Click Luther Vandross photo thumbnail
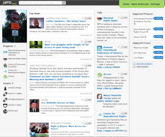165x137 pixels. point(37,23)
